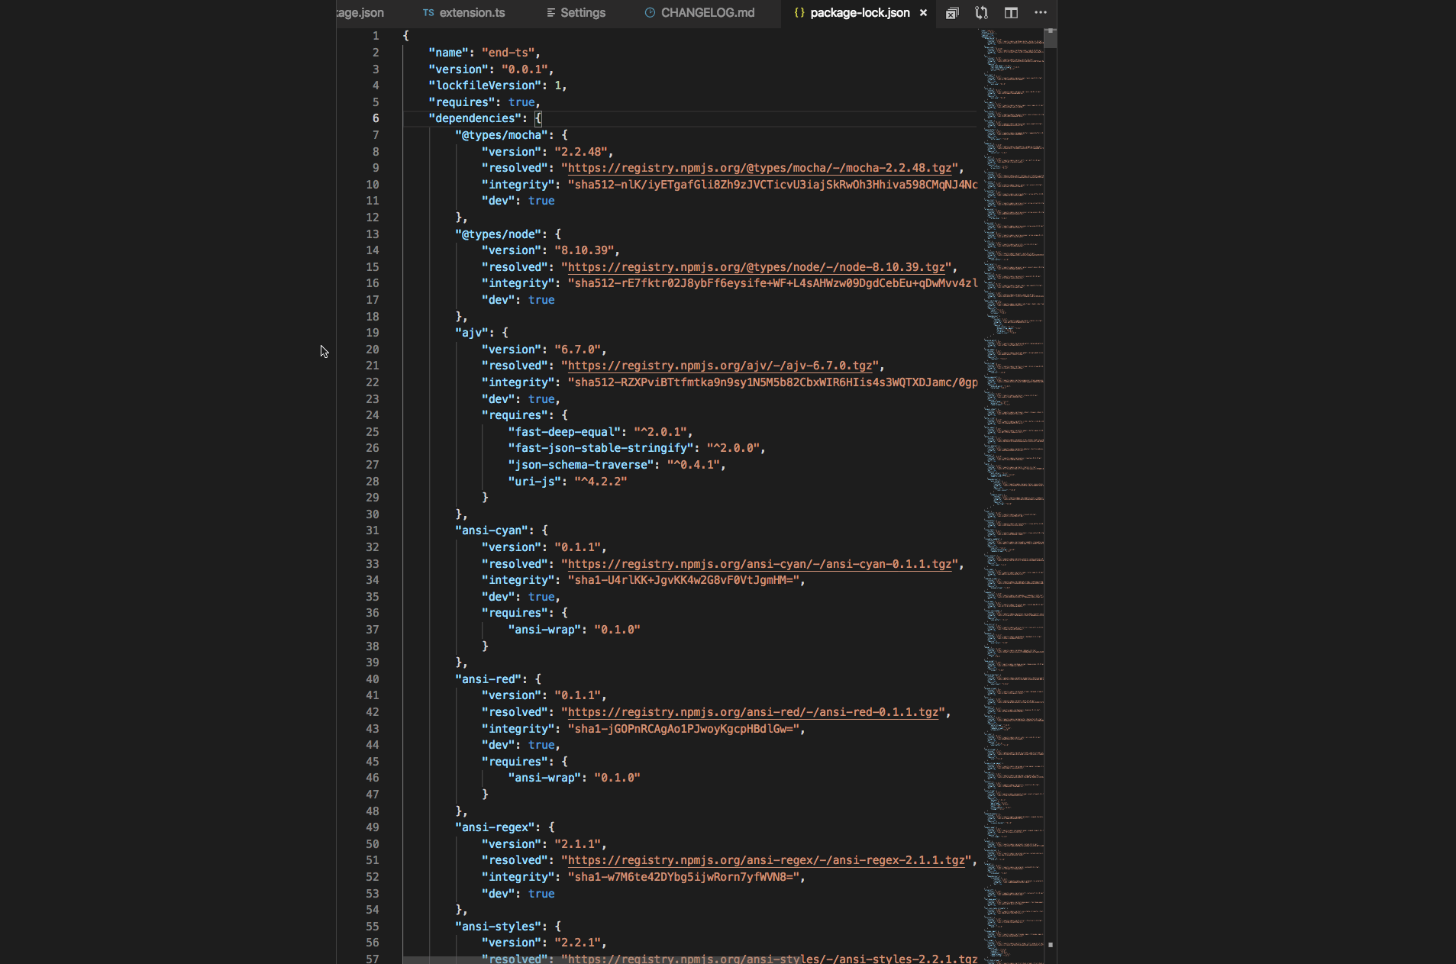The width and height of the screenshot is (1456, 964).
Task: Click line number 31 in the gutter
Action: (372, 530)
